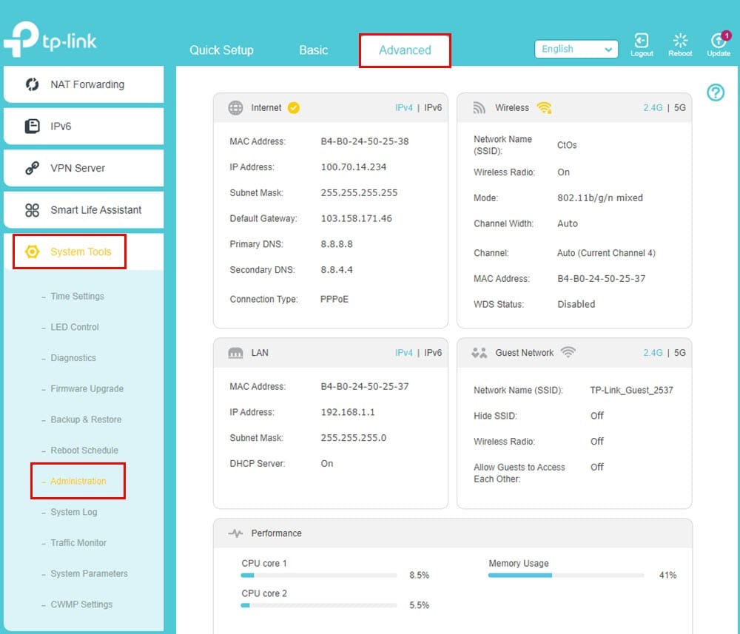Open Smart Life Assistant menu
Viewport: 740px width, 634px height.
pos(84,210)
